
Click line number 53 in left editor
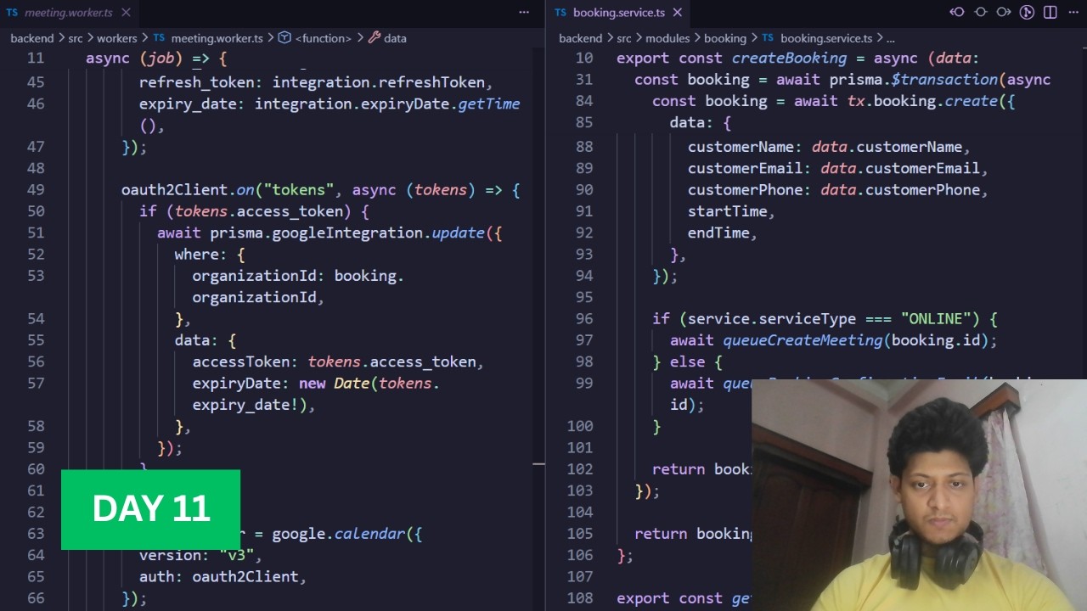coord(36,276)
